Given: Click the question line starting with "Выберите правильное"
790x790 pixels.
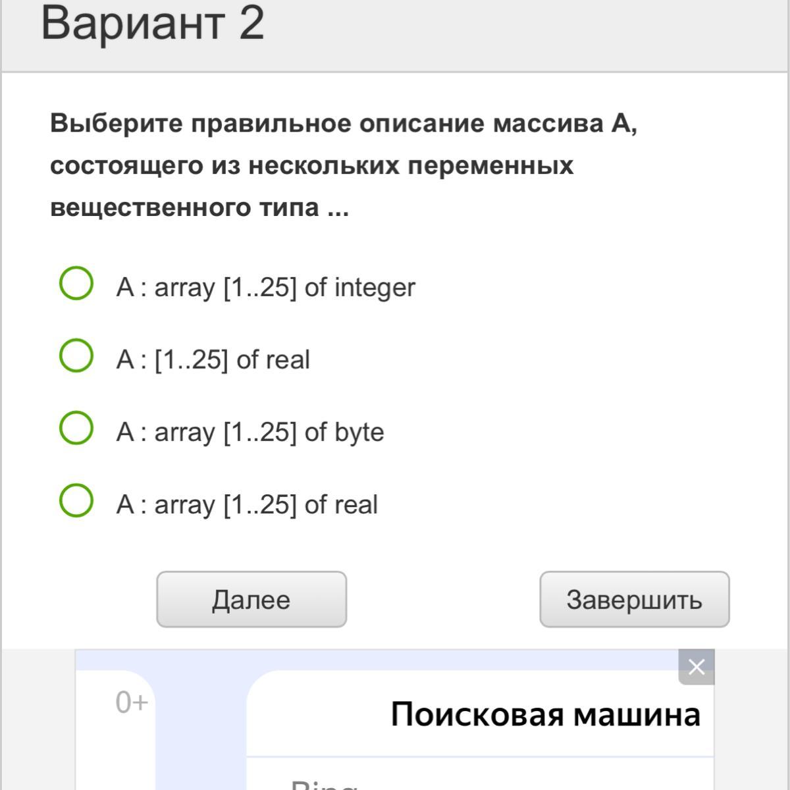Looking at the screenshot, I should point(344,124).
